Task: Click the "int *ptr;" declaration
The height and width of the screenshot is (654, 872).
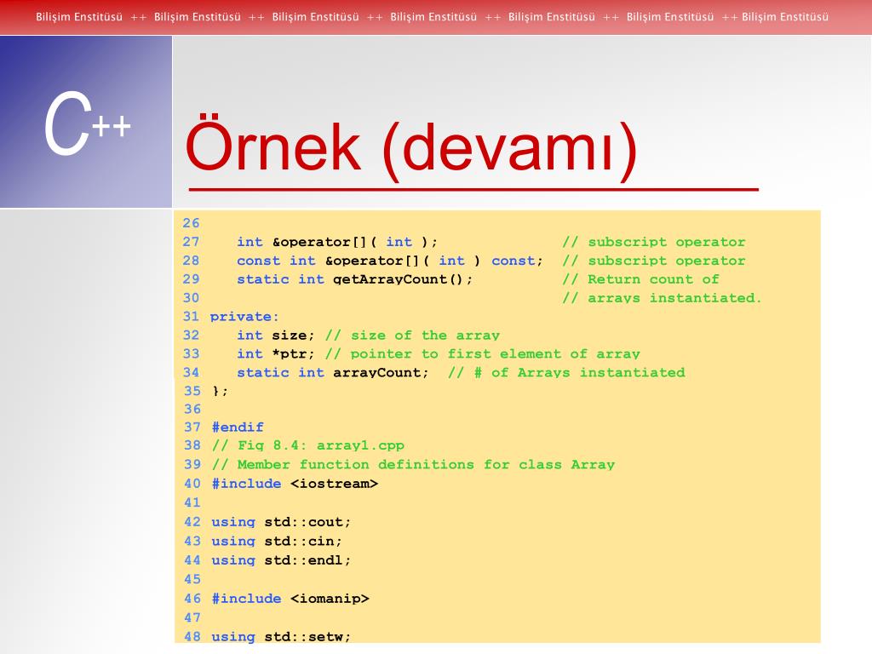Action: coord(276,353)
